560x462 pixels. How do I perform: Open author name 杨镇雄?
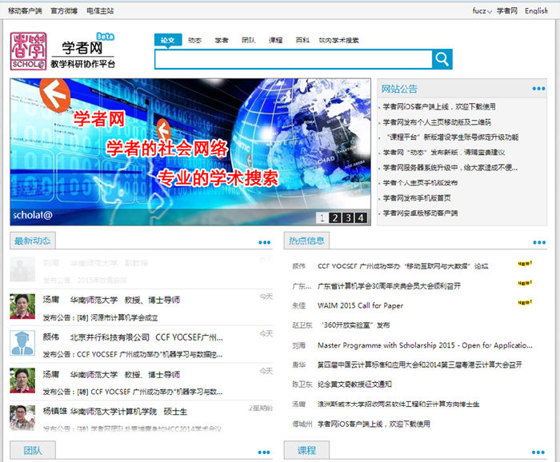[55, 412]
